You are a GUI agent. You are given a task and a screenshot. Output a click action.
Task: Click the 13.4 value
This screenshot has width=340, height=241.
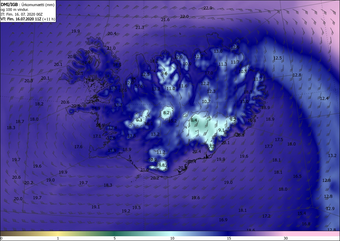click(x=113, y=128)
